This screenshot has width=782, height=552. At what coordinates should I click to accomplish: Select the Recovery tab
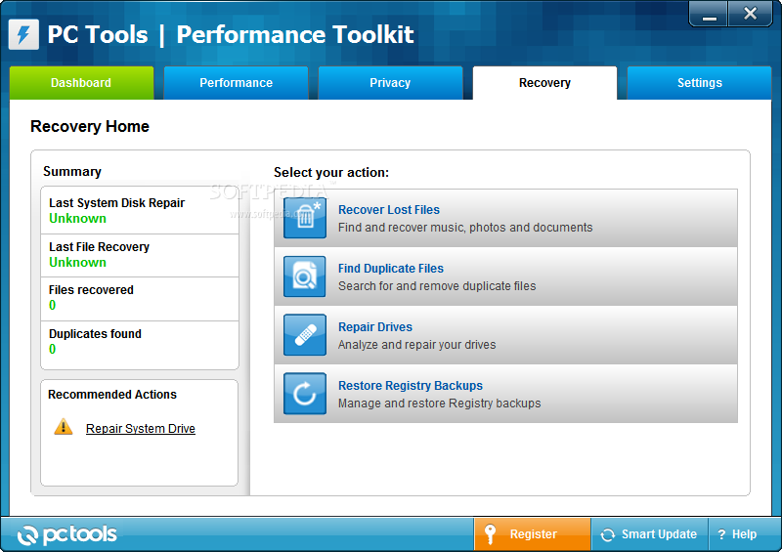[544, 83]
